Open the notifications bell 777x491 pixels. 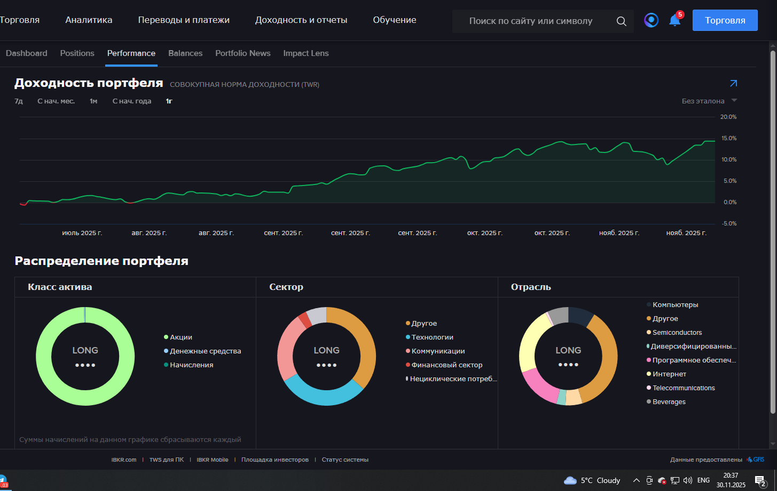(x=674, y=21)
